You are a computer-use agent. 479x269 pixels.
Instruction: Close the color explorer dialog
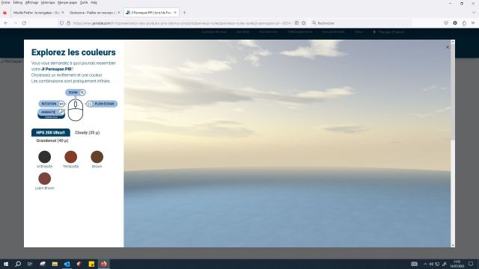coord(448,47)
